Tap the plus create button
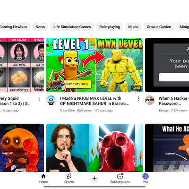The image size is (189, 189). (x=94, y=179)
